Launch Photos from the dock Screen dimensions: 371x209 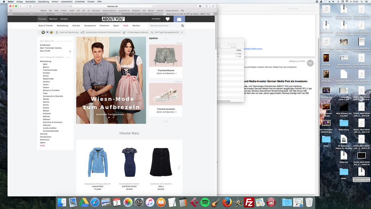coord(128,202)
